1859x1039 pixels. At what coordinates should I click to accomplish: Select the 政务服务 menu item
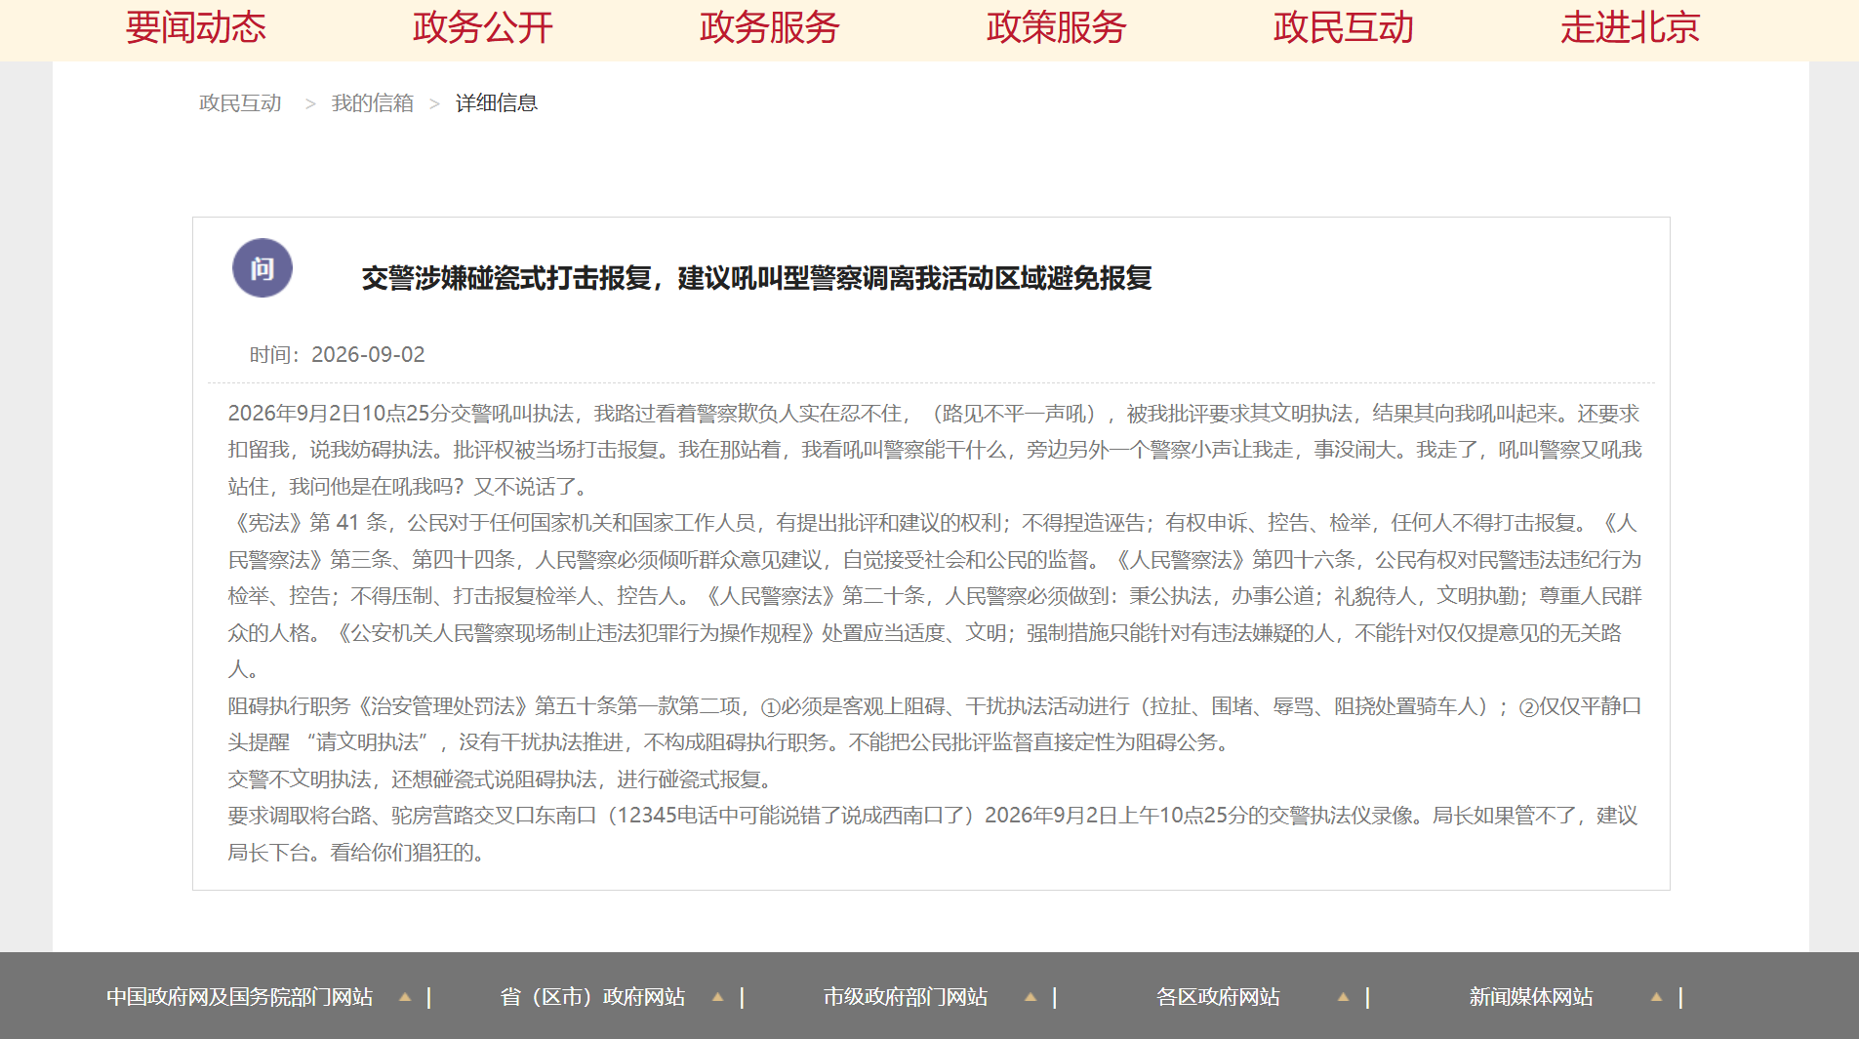(769, 27)
